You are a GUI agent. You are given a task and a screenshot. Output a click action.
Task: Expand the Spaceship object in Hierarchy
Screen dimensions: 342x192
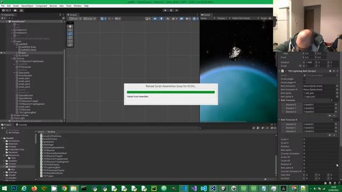14,73
